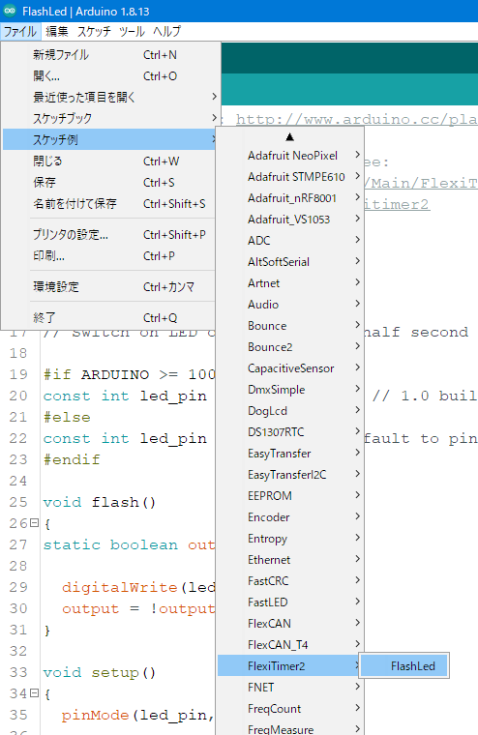Viewport: 478px width, 735px height.
Task: Choose 終了 to quit Arduino
Action: tap(109, 318)
